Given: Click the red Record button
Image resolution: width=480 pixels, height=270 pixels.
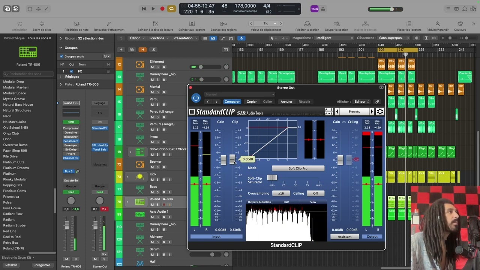Looking at the screenshot, I should pyautogui.click(x=162, y=9).
